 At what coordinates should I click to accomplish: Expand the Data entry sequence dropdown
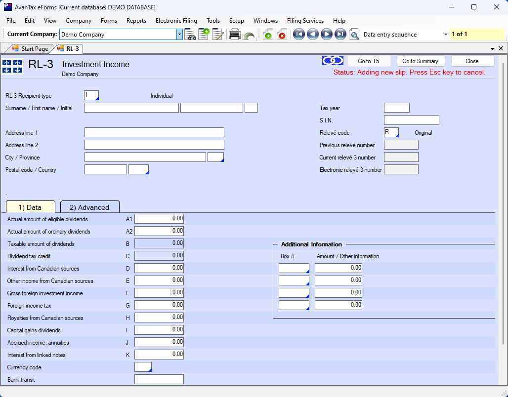(x=445, y=35)
